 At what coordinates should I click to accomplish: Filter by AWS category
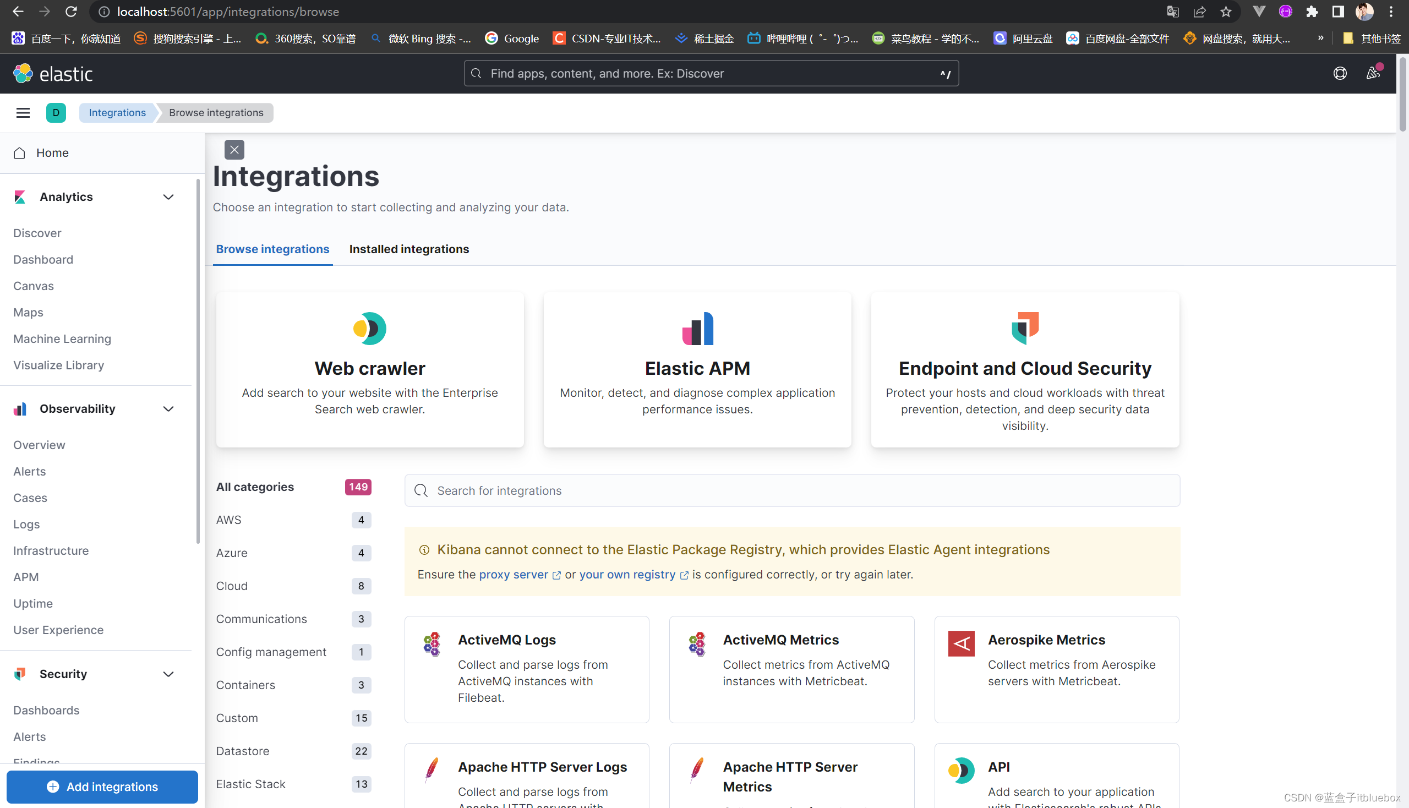(x=293, y=520)
